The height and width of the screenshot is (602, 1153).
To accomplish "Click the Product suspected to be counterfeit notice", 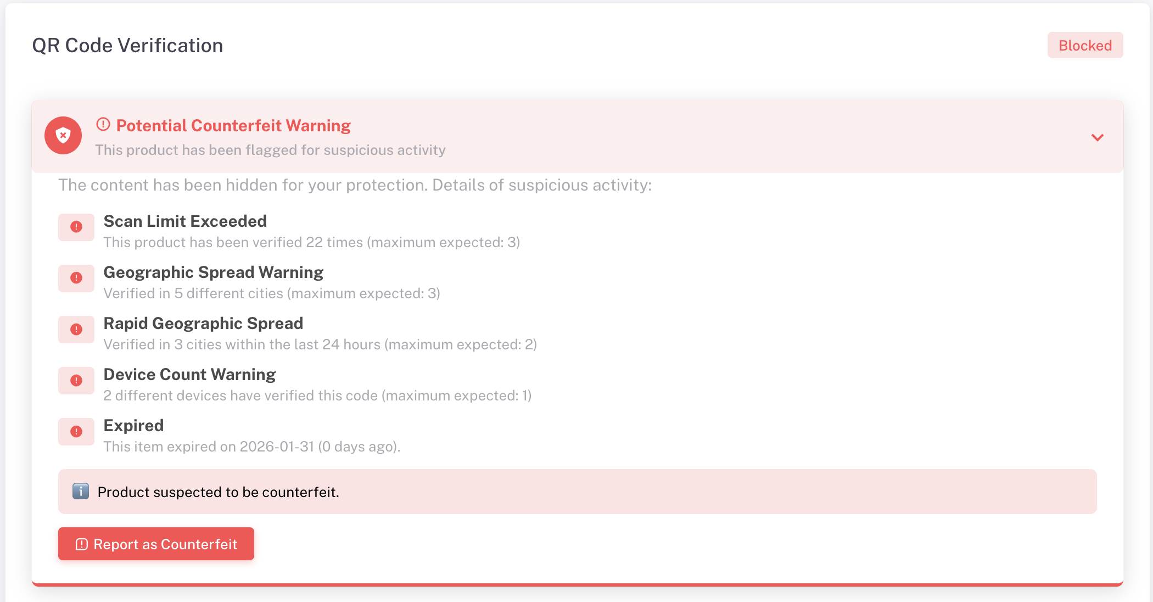I will pos(218,492).
